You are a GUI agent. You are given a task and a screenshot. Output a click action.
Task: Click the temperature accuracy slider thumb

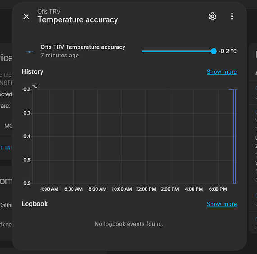214,51
